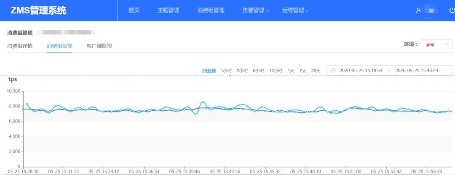Expand the 运维管理 dropdown menu
This screenshot has width=455, height=175.
pos(295,10)
